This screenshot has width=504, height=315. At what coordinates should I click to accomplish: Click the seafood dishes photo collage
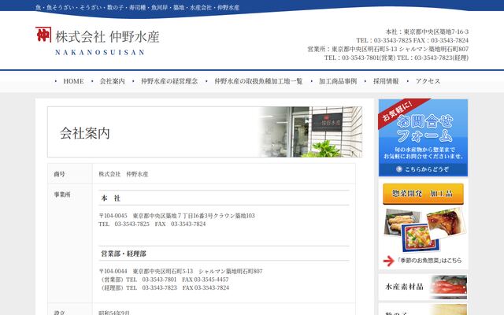click(424, 230)
